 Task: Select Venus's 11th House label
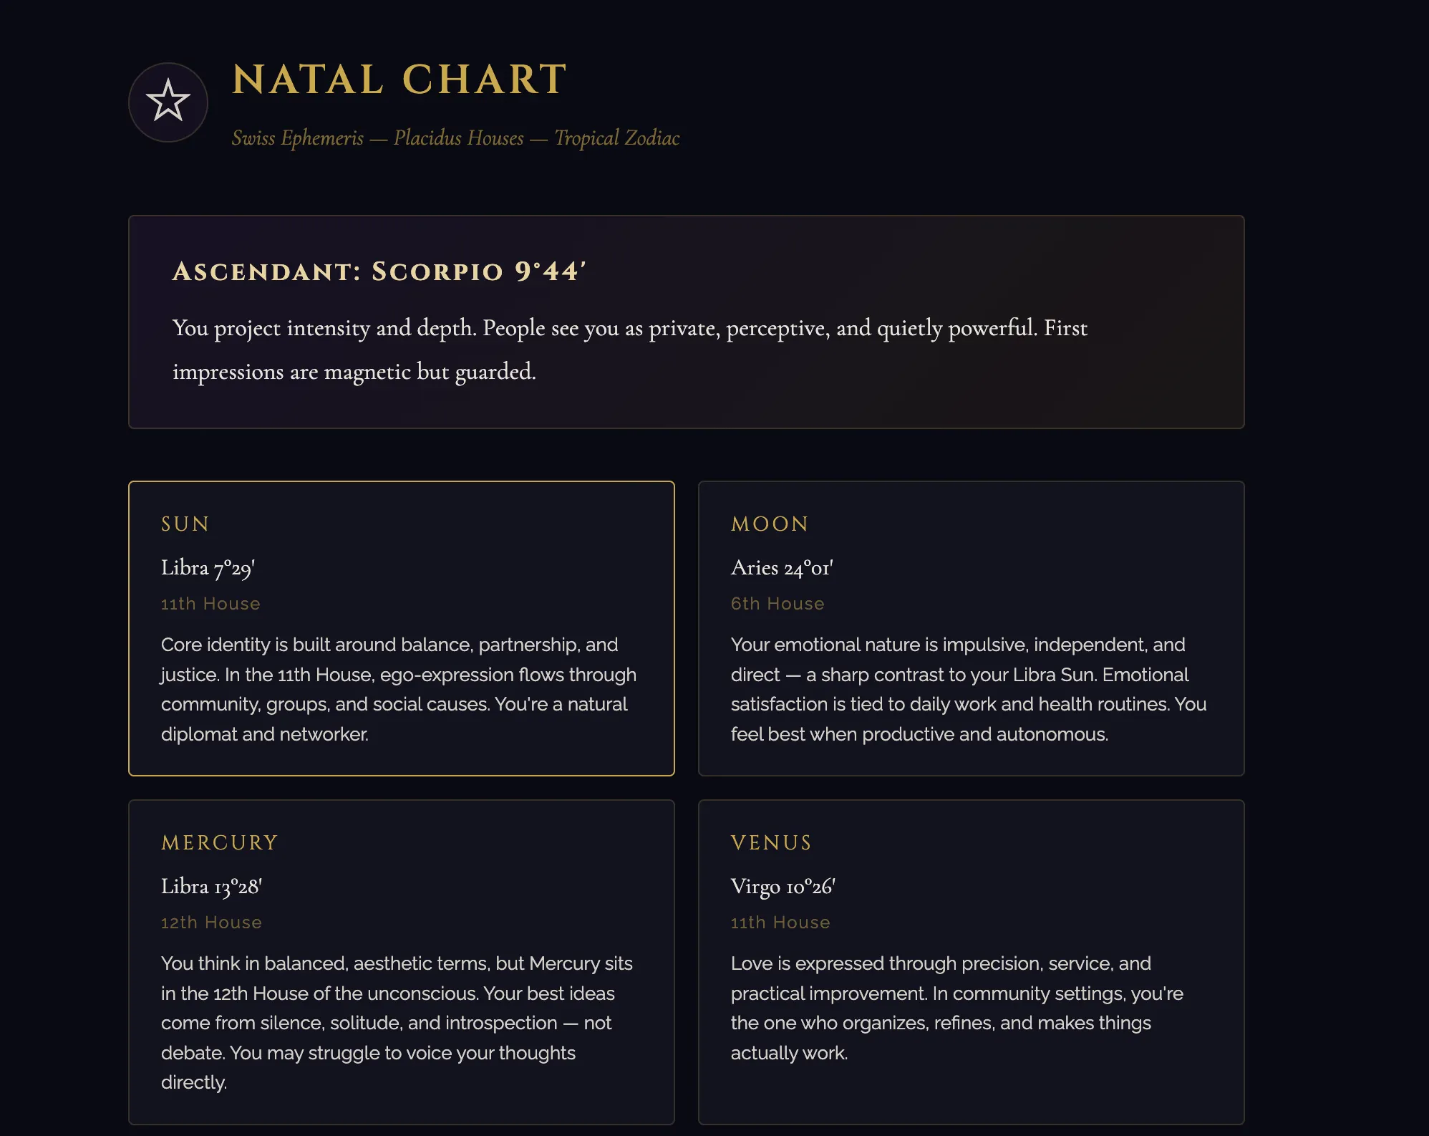click(780, 923)
